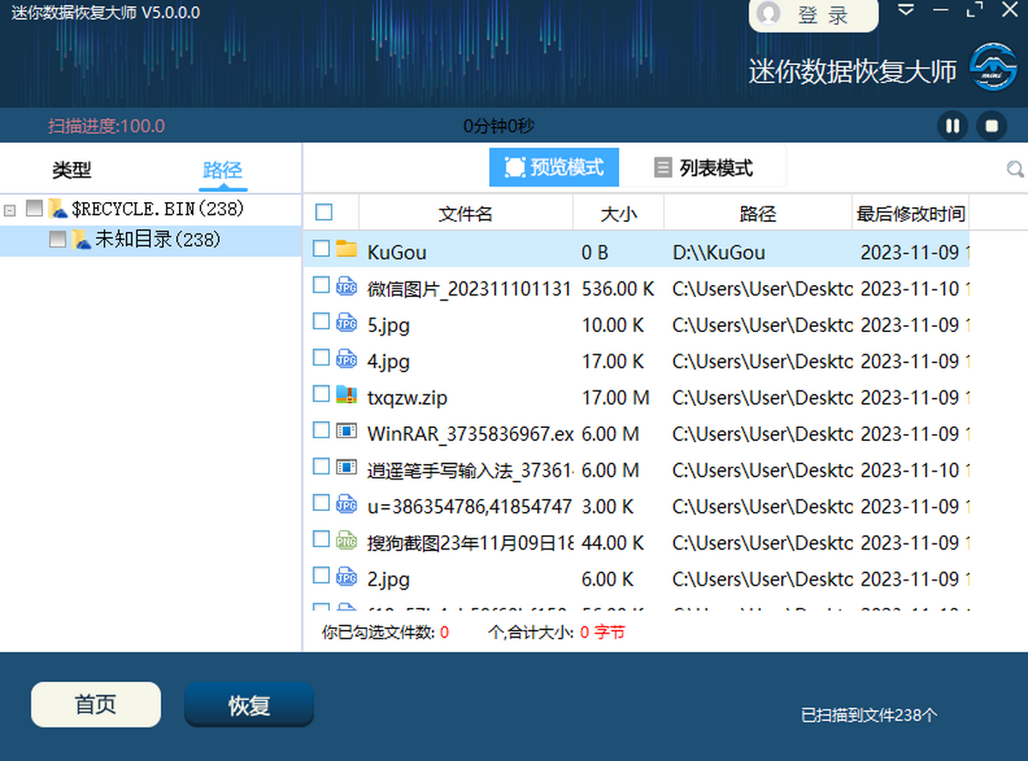
Task: Click the zip archive icon of txqzw.zip
Action: coord(346,394)
